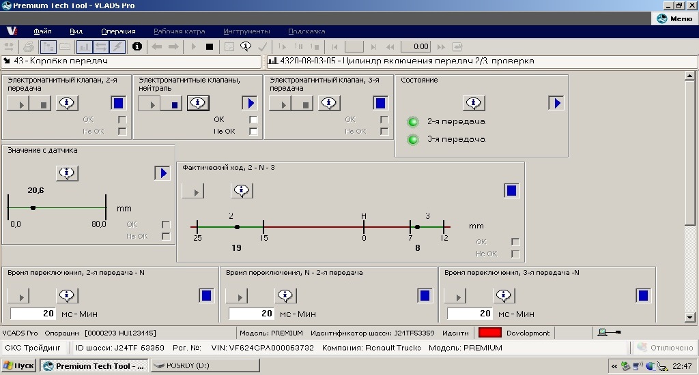The height and width of the screenshot is (375, 699).
Task: Open the Файл menu
Action: [x=42, y=31]
